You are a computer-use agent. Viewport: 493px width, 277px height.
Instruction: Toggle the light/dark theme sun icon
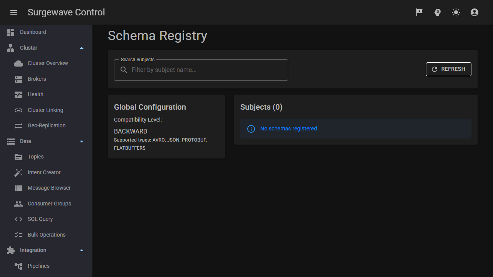coord(456,12)
